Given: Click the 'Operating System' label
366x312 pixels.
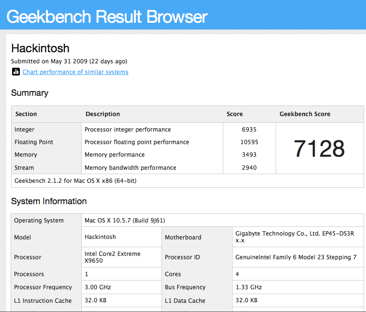Looking at the screenshot, I should click(x=39, y=221).
